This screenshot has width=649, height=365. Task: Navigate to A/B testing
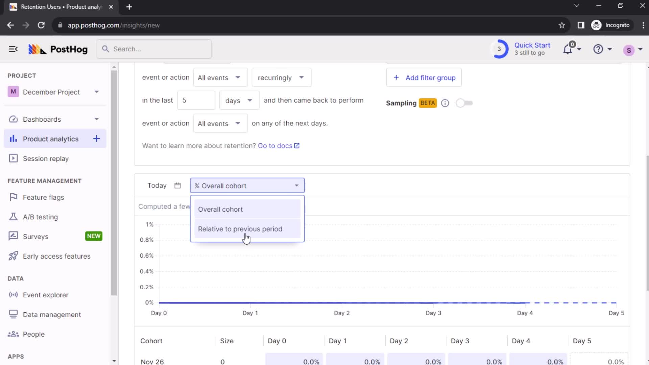(x=40, y=217)
